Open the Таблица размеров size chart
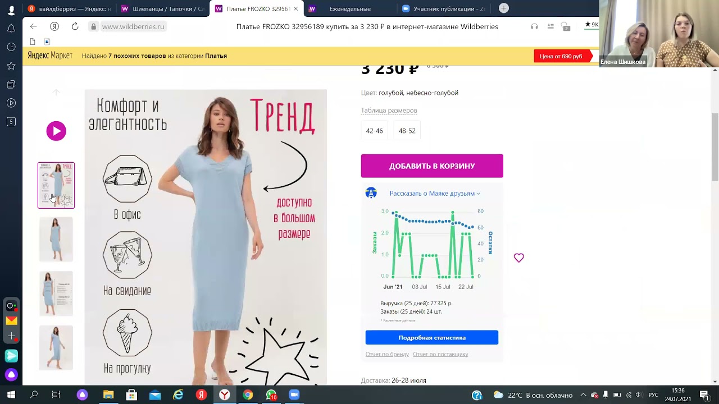Screen dimensions: 719x404 pyautogui.click(x=389, y=111)
